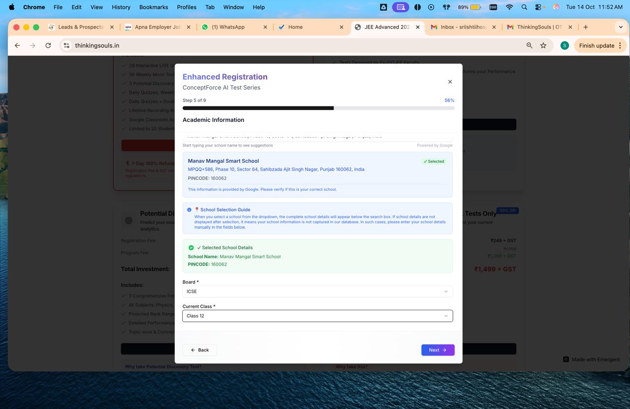This screenshot has width=630, height=409.
Task: Click the Next button
Action: coord(438,350)
